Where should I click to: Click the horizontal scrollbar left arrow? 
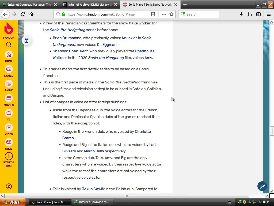(2, 196)
